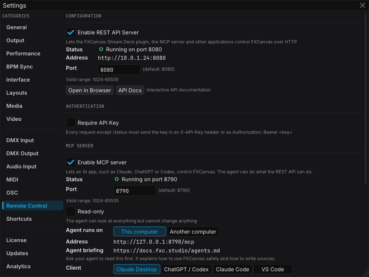Open the General settings category

click(33, 27)
